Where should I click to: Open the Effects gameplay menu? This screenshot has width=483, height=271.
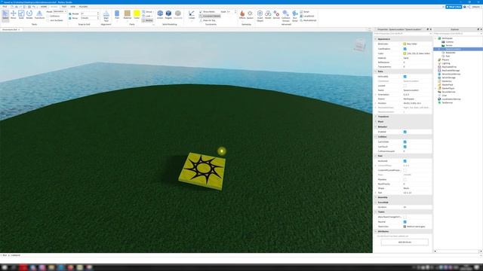(x=242, y=15)
